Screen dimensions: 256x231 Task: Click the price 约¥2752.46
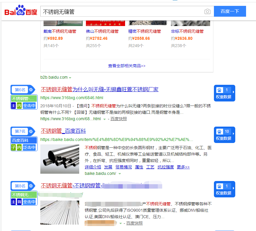(97, 38)
